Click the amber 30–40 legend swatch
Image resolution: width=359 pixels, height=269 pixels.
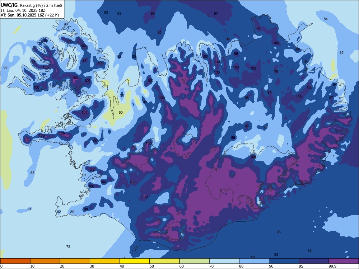point(105,261)
